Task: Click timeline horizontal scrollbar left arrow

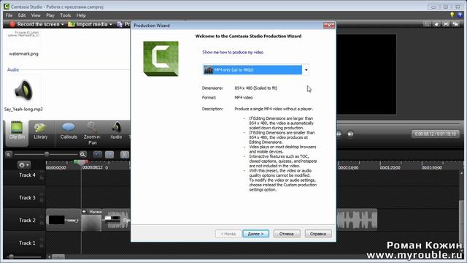Action: pos(49,256)
